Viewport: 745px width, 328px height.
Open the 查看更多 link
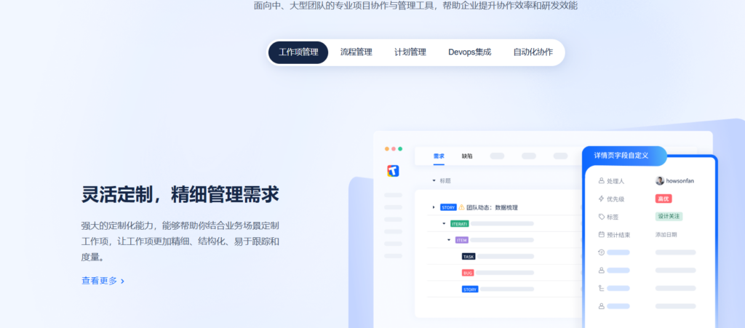pos(103,281)
